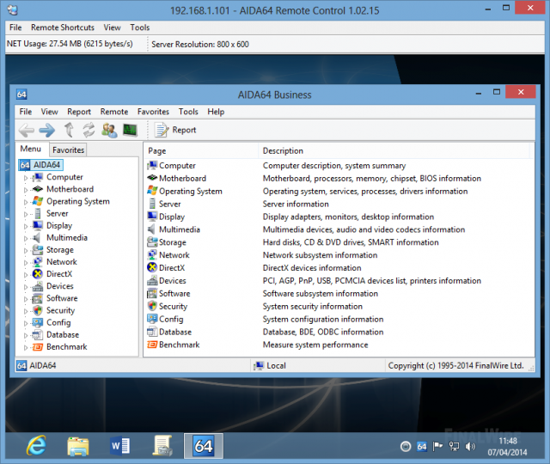Expand the Storage tree node
This screenshot has height=464, width=550.
tap(26, 250)
